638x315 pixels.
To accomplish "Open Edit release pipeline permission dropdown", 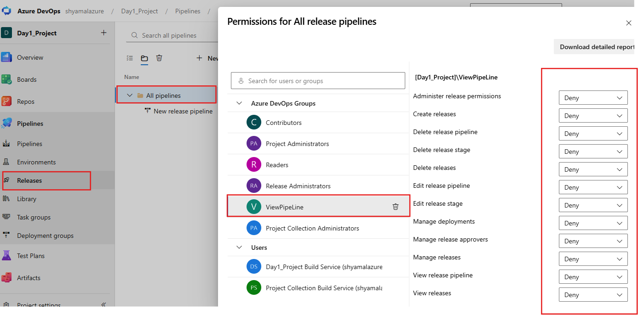I will click(x=593, y=187).
